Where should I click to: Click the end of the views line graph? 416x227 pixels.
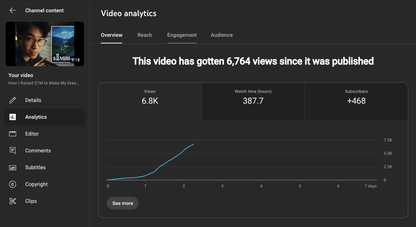[x=193, y=144]
